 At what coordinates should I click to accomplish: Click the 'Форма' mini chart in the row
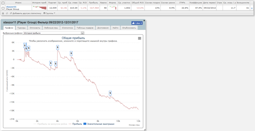(113, 8)
